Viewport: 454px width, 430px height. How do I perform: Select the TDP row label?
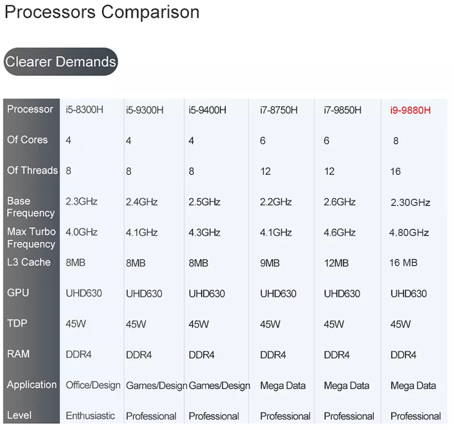click(x=17, y=323)
